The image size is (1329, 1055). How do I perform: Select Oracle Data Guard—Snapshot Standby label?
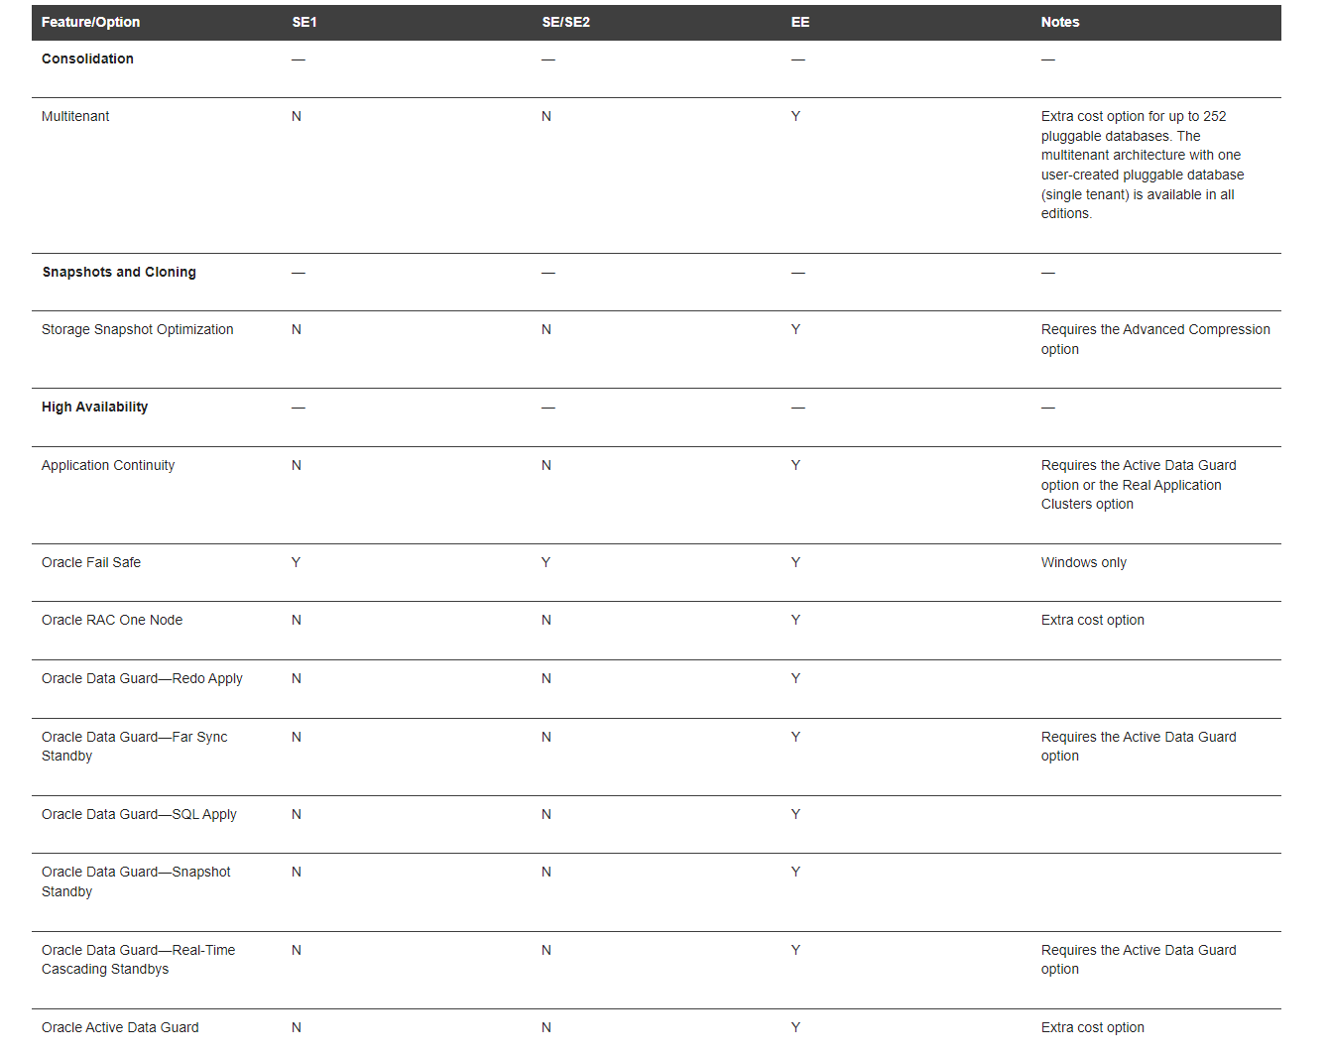click(x=136, y=881)
